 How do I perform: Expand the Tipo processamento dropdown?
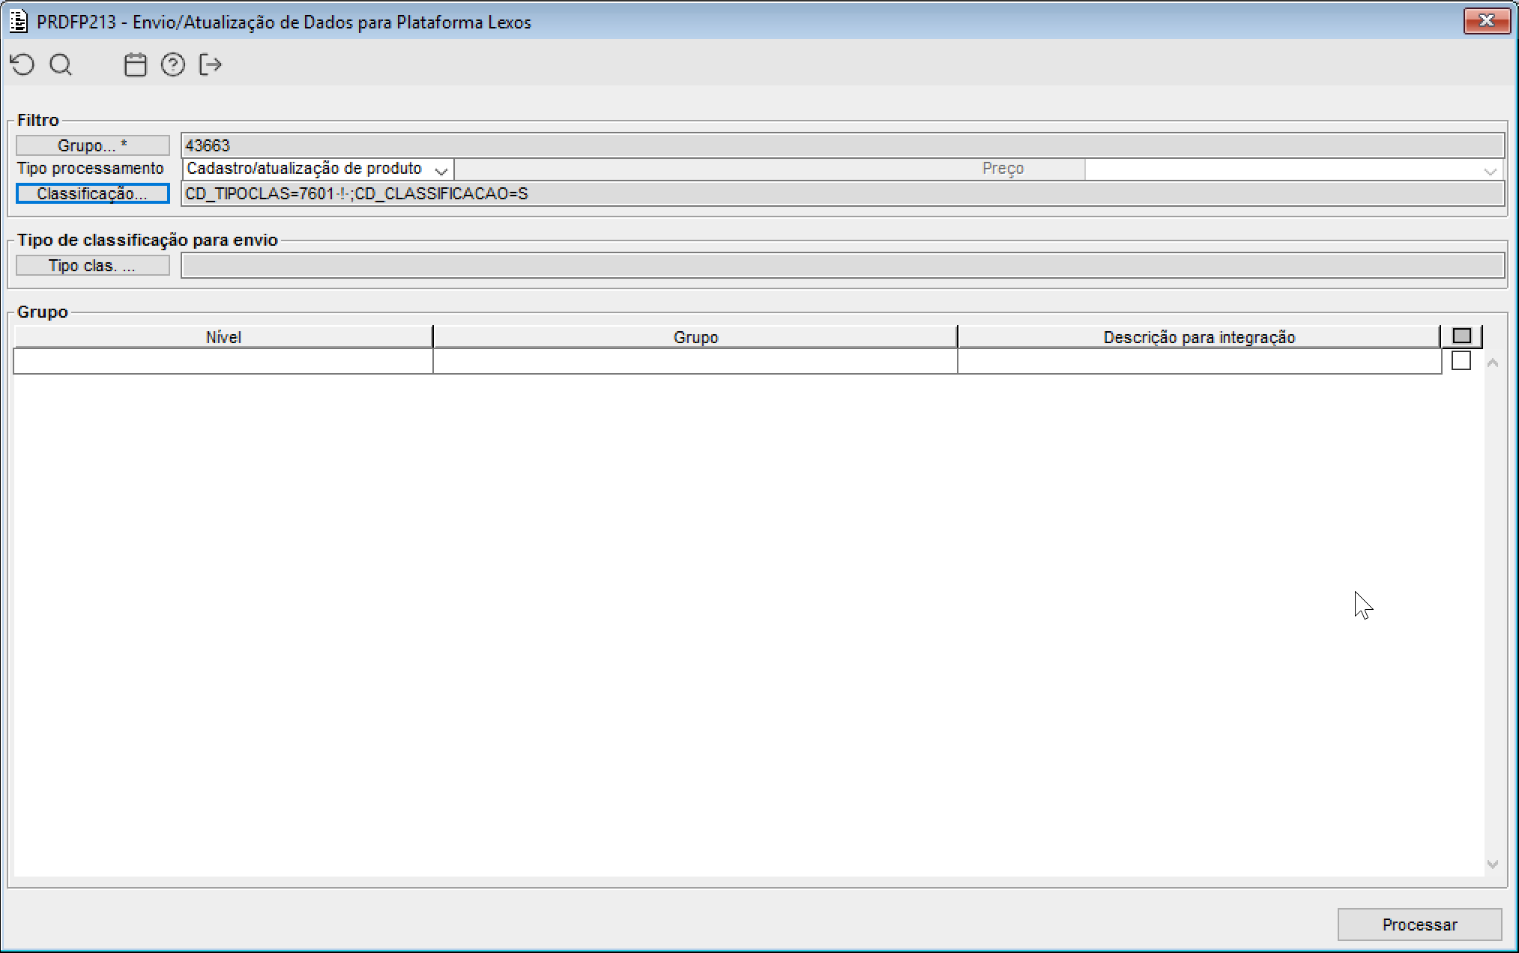pos(441,170)
